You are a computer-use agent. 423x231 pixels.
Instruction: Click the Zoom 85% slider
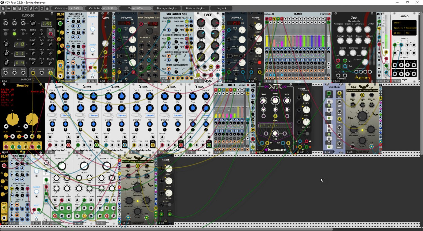(x=136, y=8)
